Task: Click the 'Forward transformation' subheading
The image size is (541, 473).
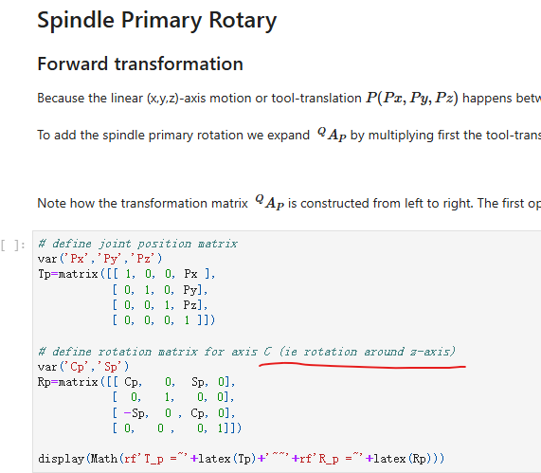Action: (140, 64)
